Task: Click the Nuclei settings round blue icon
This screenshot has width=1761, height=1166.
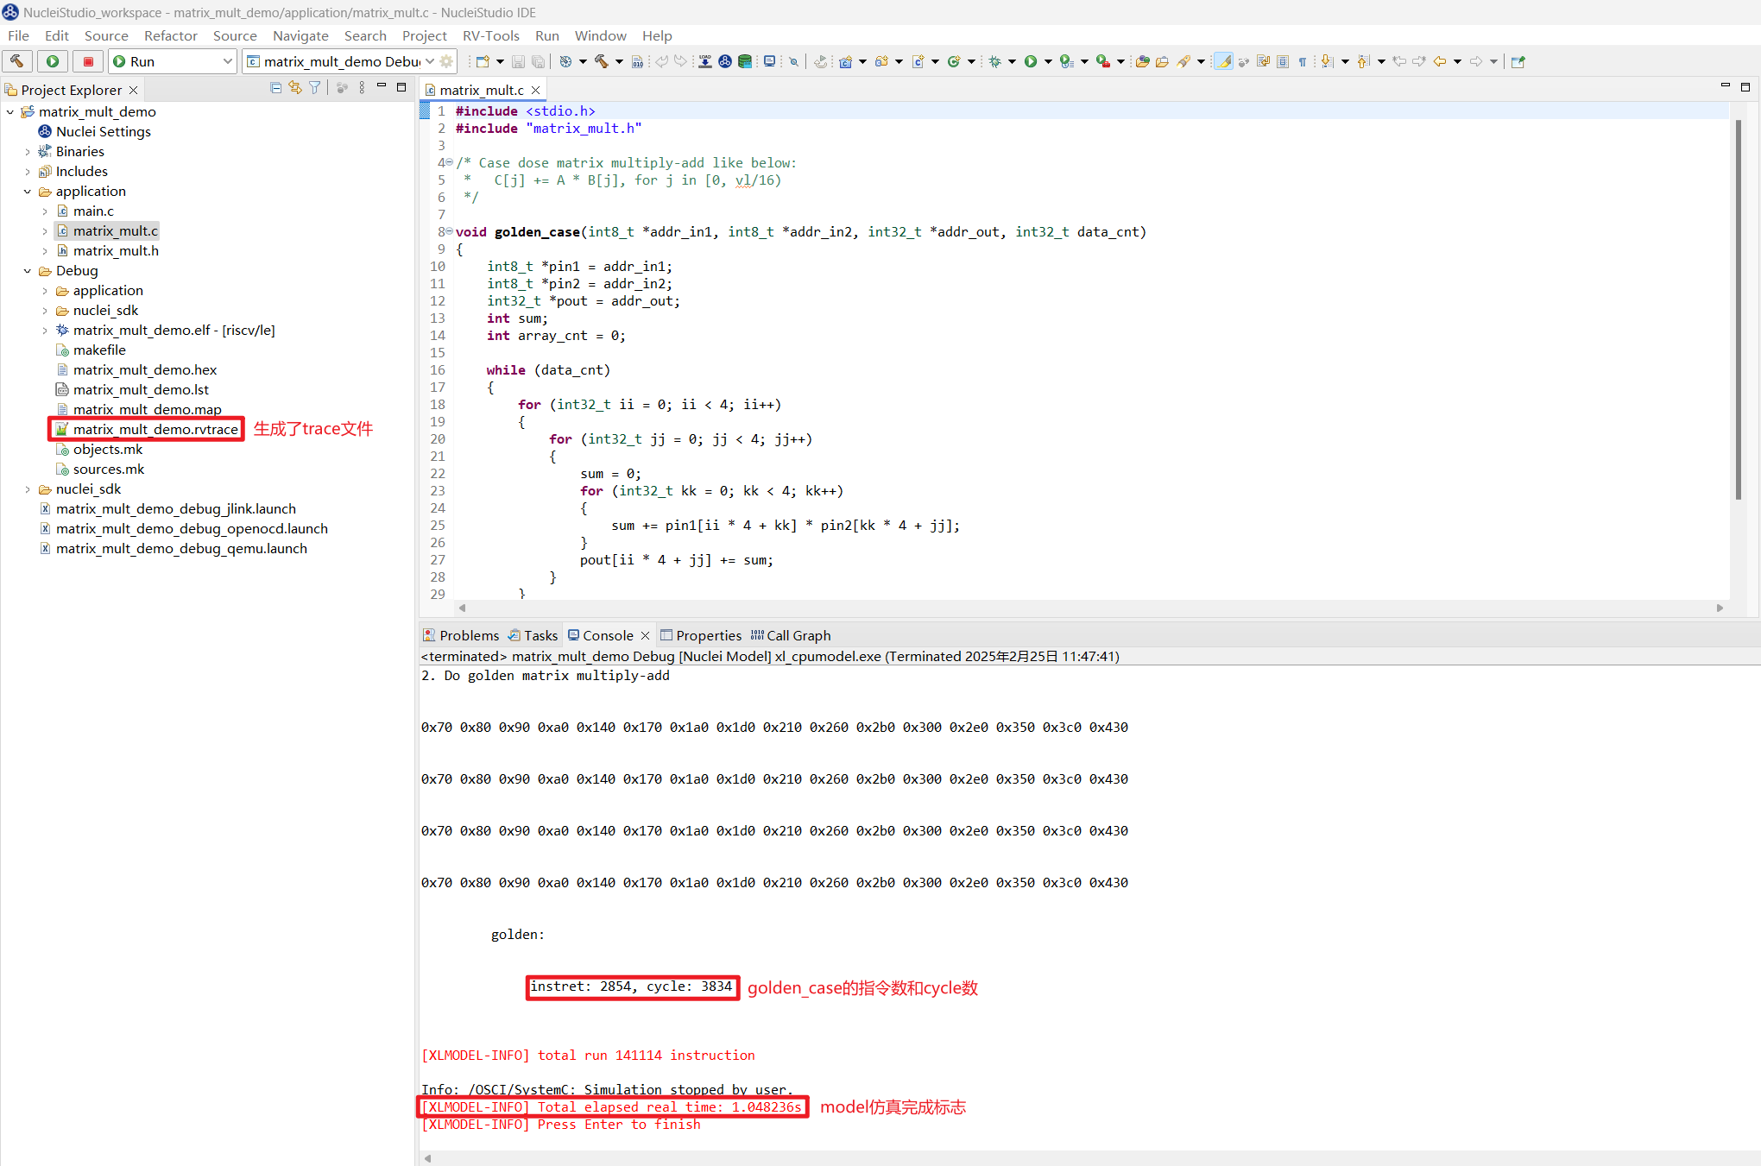Action: [x=725, y=61]
